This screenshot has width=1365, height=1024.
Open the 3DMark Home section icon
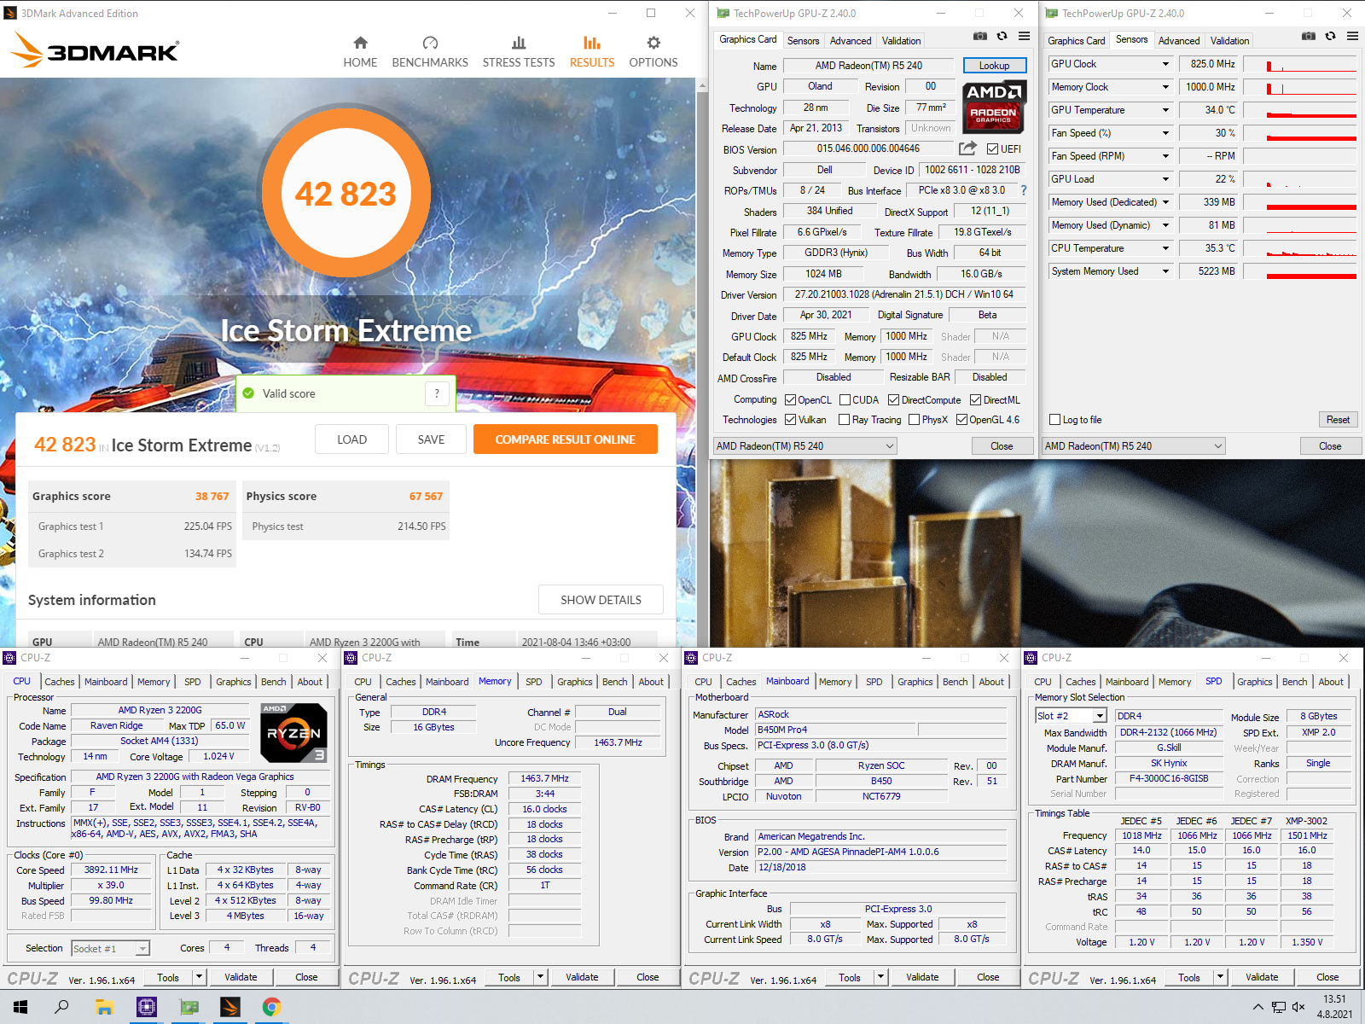[360, 43]
